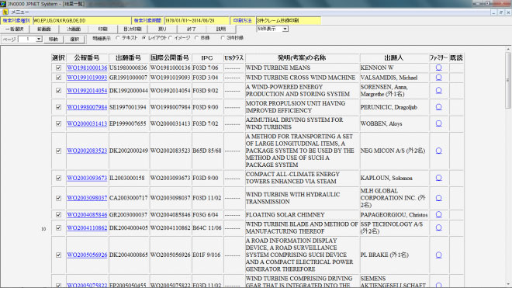Click the 選択 button next to 移動
Image resolution: width=512 pixels, height=288 pixels.
74,40
